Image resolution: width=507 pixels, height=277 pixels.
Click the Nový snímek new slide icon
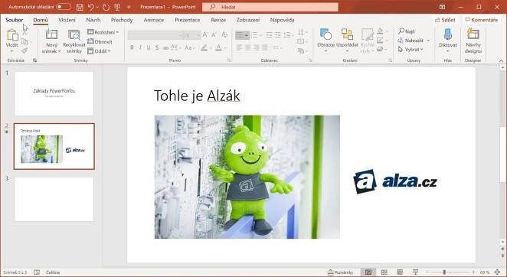[x=51, y=34]
